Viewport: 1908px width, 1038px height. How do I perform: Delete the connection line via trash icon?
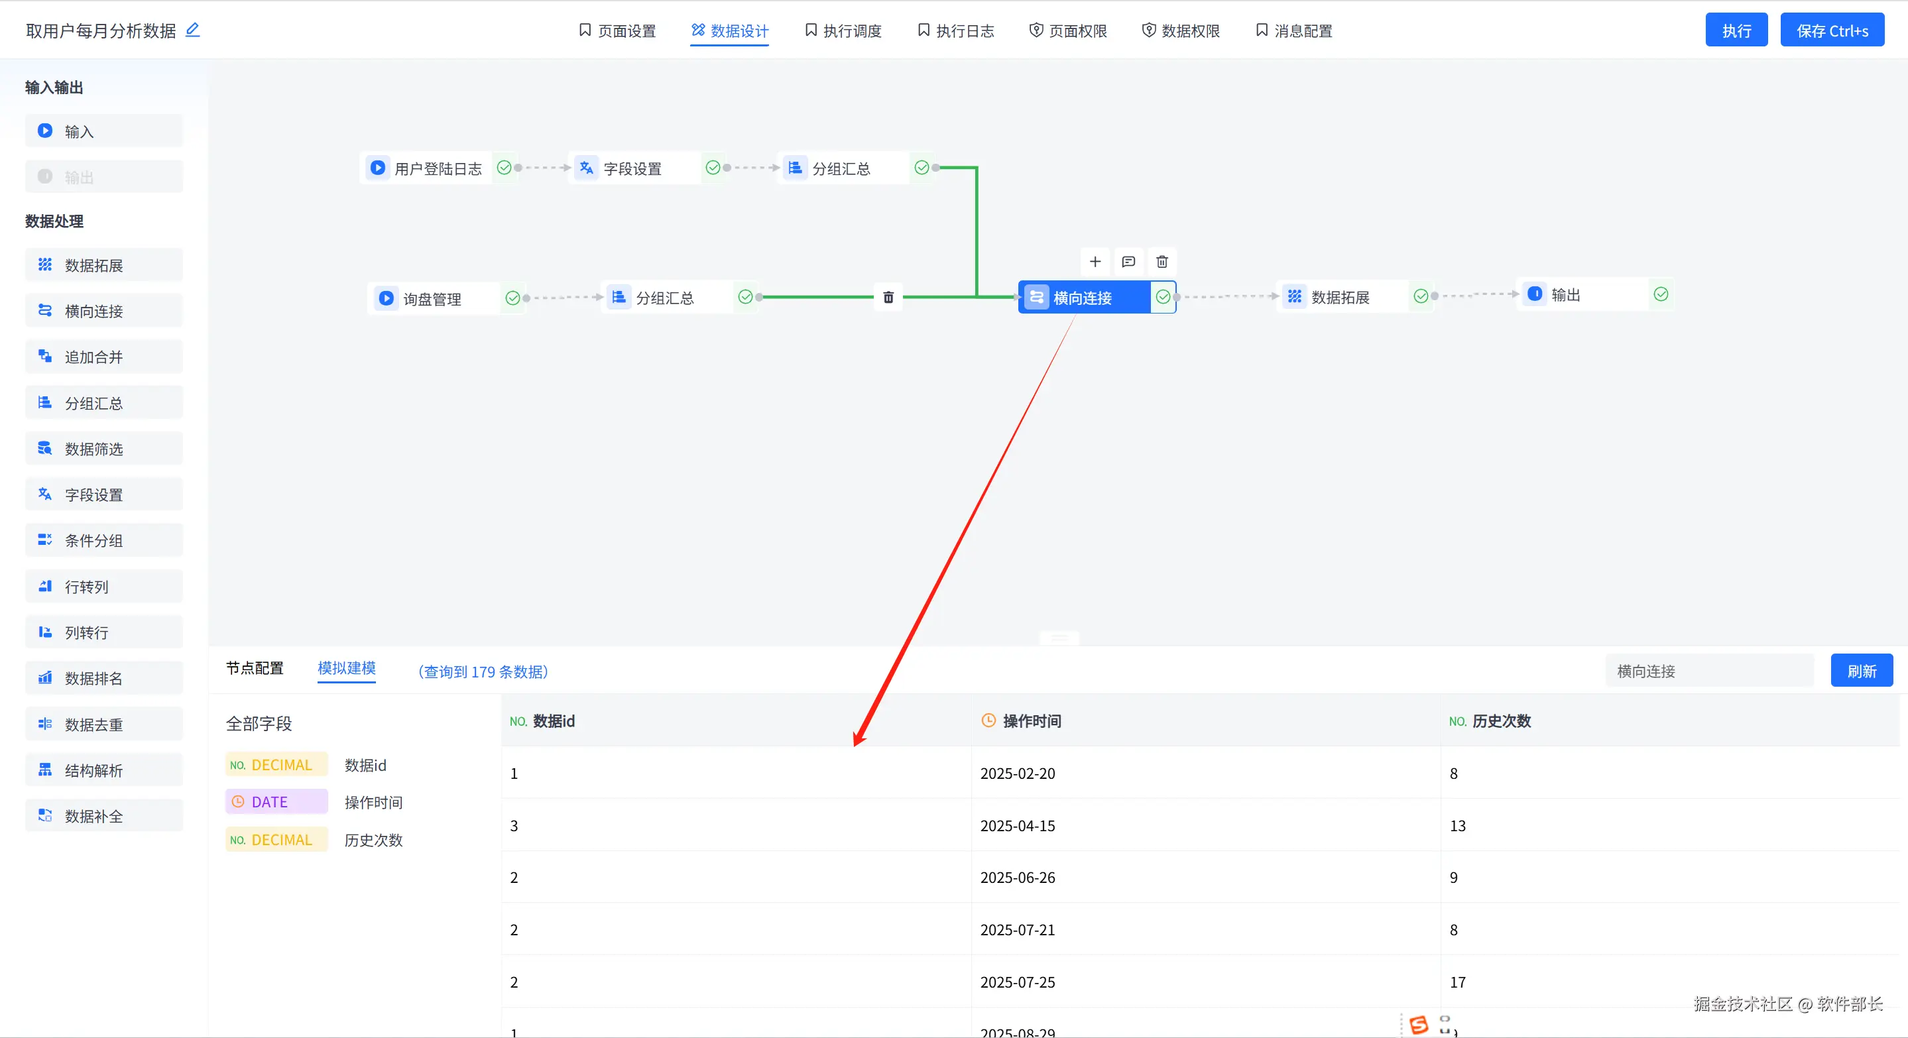click(888, 298)
